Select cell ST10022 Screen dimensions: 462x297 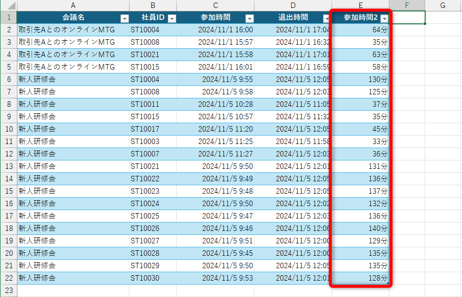[x=153, y=179]
